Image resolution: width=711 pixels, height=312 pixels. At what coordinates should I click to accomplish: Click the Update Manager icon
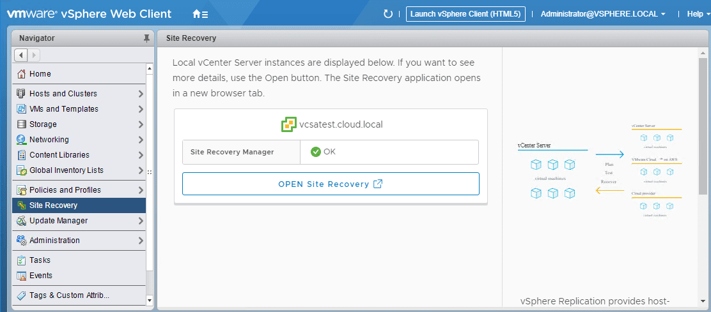coord(21,221)
